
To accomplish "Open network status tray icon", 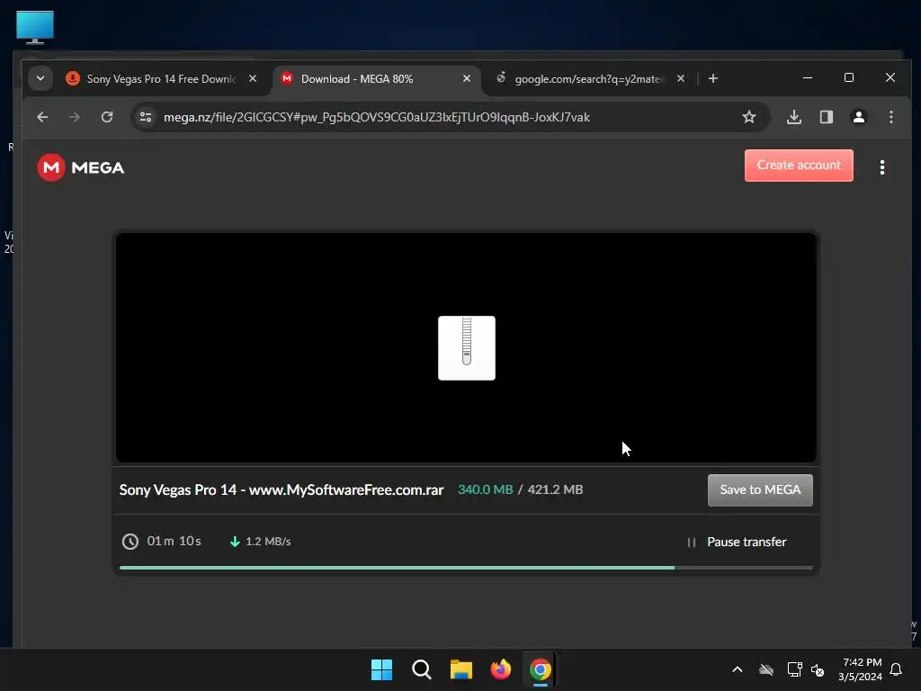I will pyautogui.click(x=795, y=669).
